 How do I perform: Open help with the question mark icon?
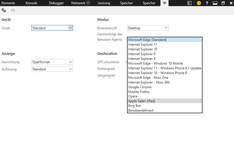pyautogui.click(x=207, y=3)
